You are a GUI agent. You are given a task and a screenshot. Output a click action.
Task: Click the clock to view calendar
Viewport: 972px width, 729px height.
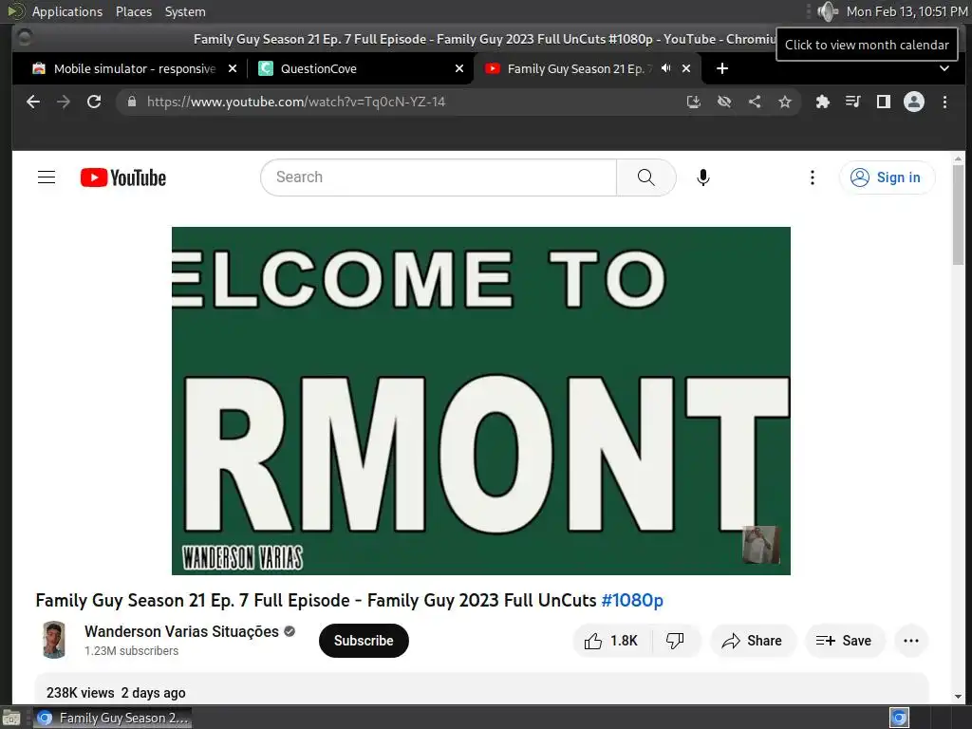coord(907,11)
